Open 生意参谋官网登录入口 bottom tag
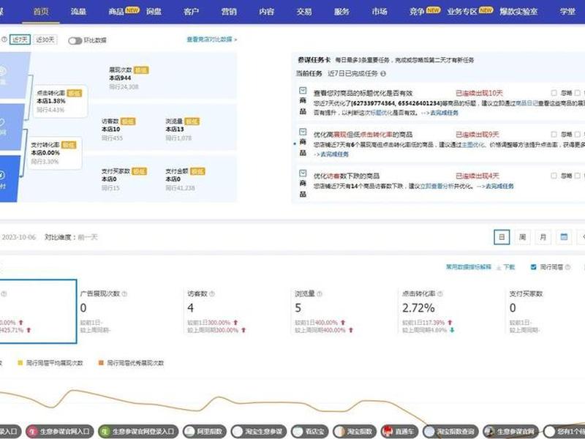585x439 pixels. coord(138,432)
